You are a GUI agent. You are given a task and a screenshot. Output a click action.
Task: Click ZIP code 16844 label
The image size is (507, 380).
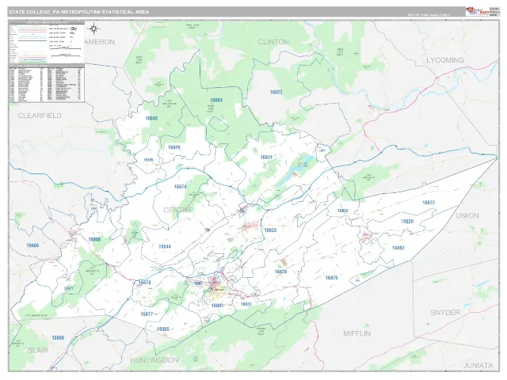click(x=165, y=246)
